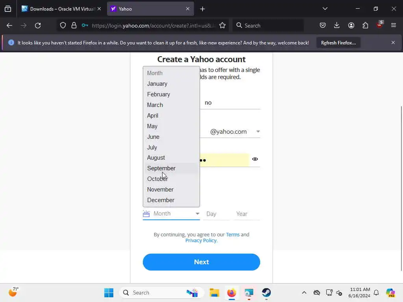
Task: Select July in the month list
Action: (171, 147)
